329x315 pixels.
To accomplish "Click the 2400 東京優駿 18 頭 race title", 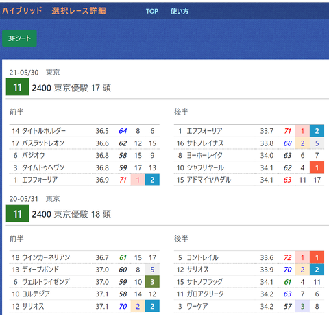I will [71, 214].
